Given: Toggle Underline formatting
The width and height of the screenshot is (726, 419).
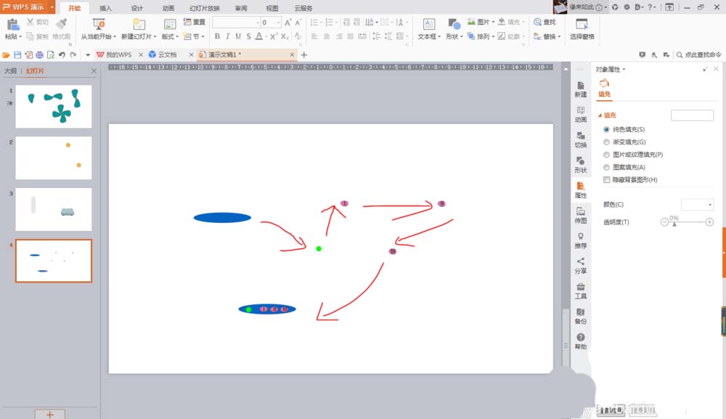Looking at the screenshot, I should tap(238, 36).
